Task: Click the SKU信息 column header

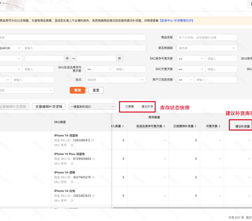Action: 60,122
